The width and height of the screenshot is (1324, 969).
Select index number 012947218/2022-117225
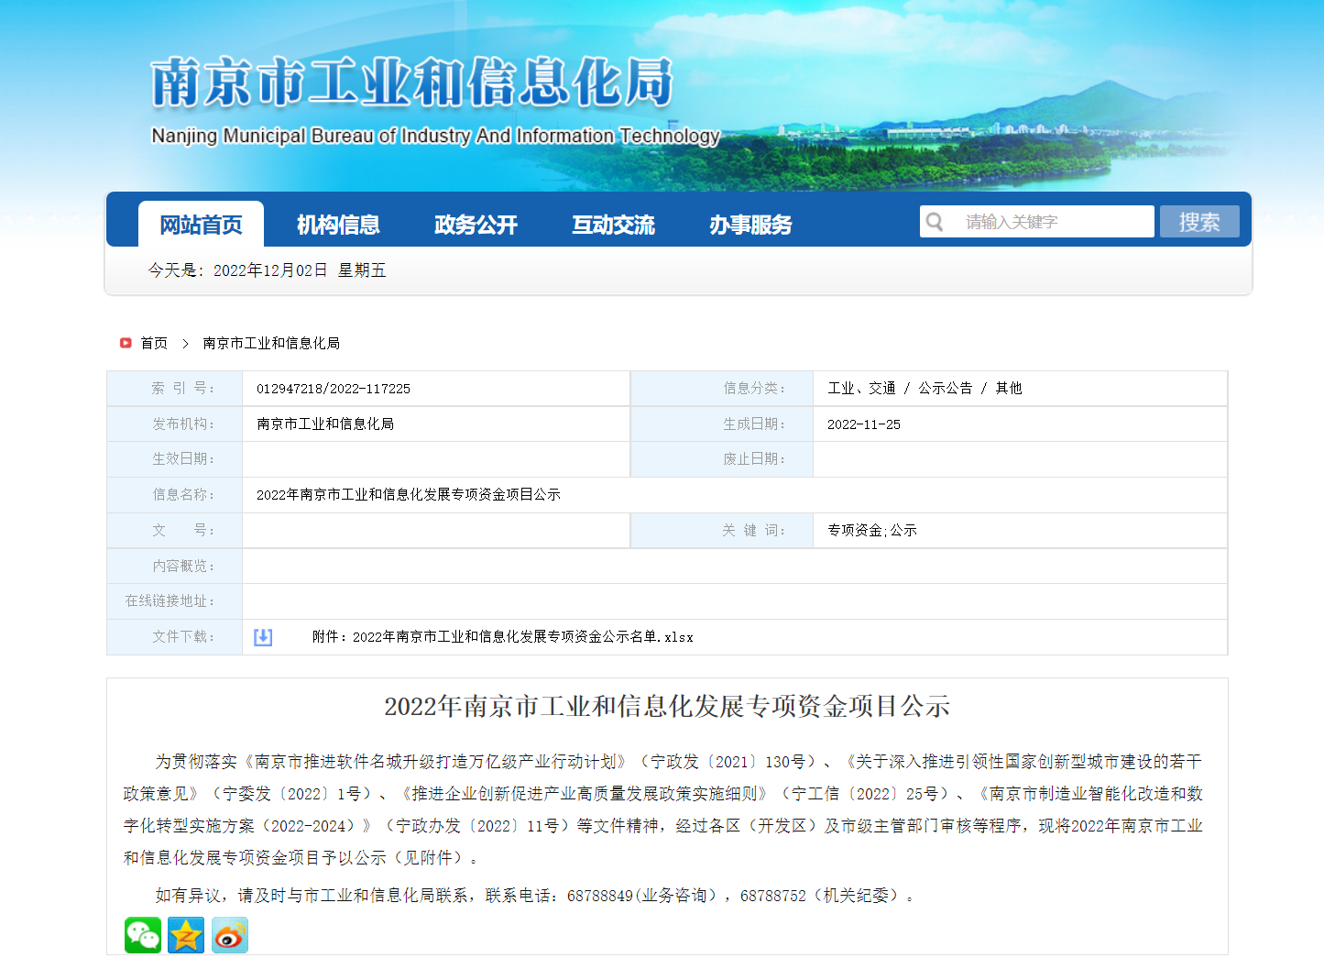[x=334, y=389]
